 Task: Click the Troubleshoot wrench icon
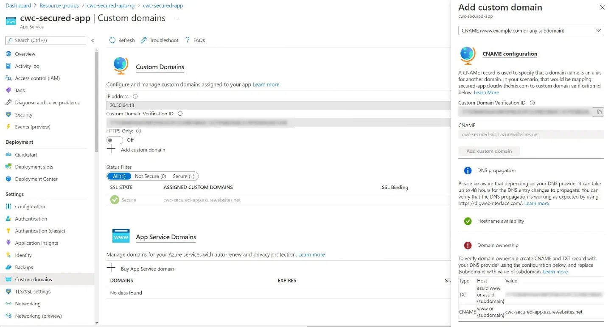tap(143, 40)
